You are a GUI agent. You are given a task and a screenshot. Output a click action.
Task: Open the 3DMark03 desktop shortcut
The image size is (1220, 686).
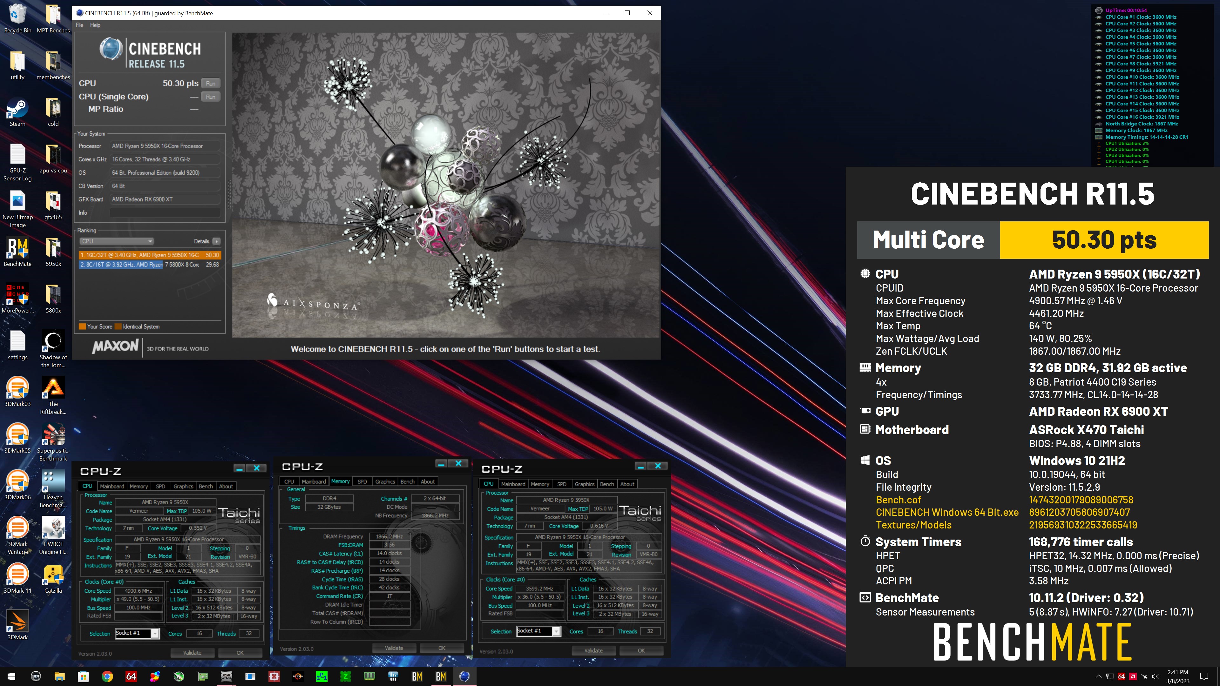(x=17, y=392)
